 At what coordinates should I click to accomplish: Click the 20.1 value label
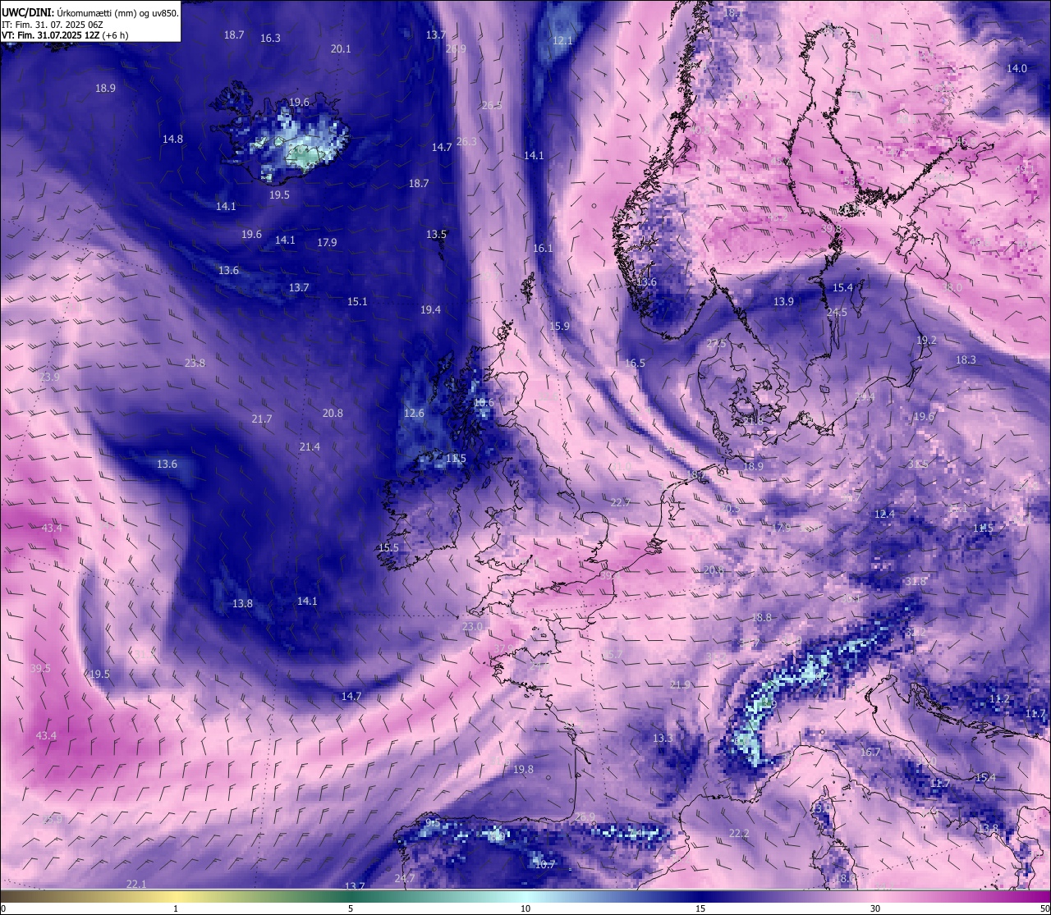[x=341, y=49]
